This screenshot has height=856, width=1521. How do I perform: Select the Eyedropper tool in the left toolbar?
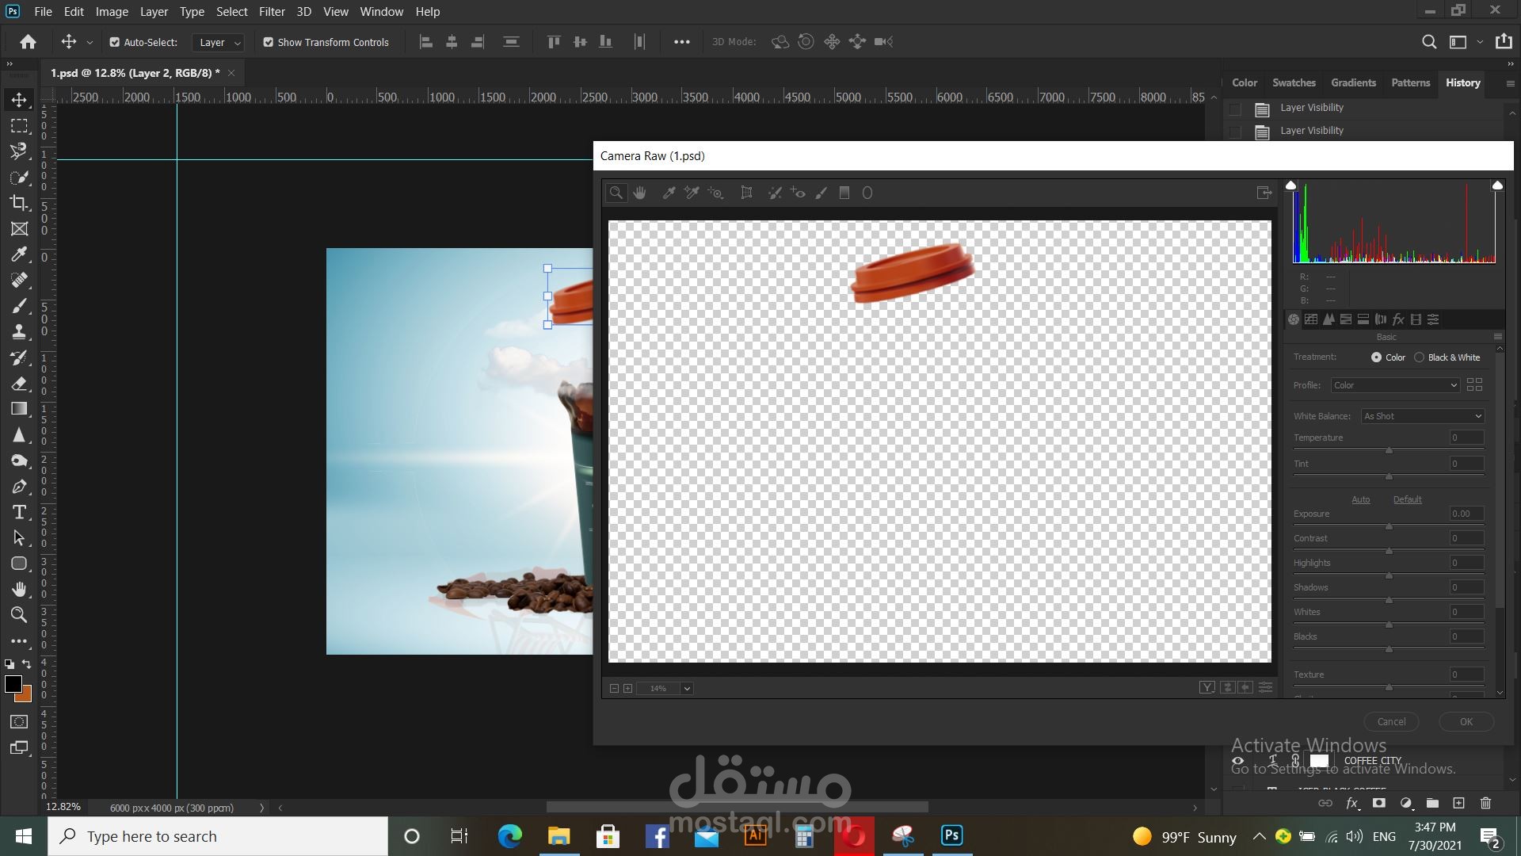click(19, 254)
